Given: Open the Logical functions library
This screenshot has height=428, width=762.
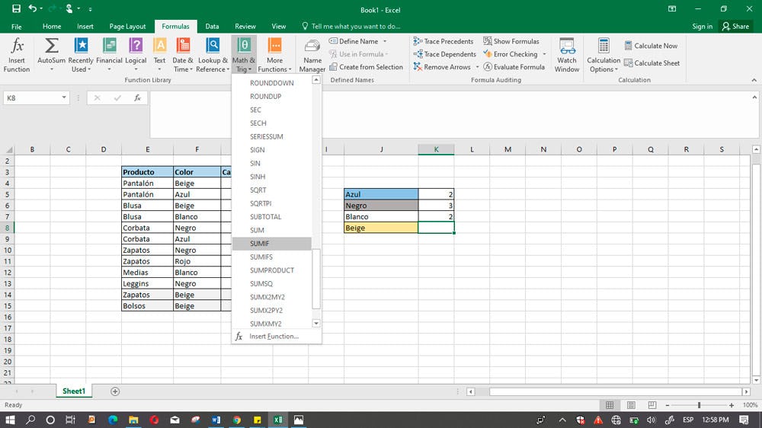Looking at the screenshot, I should (136, 53).
